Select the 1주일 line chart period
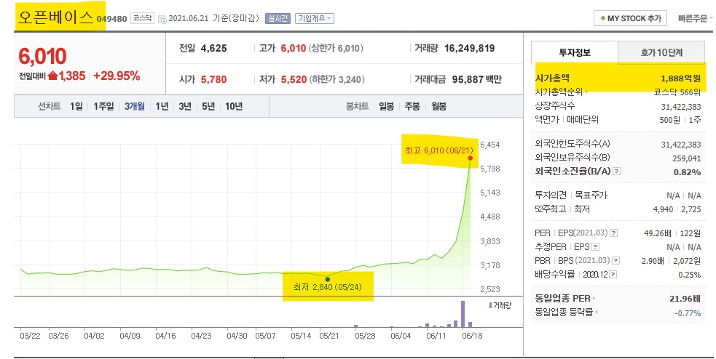 (103, 106)
